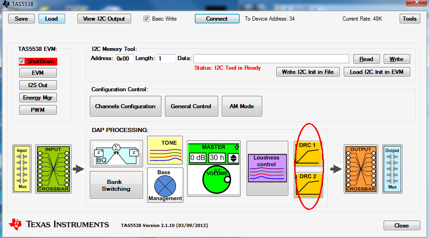This screenshot has height=238, width=429.
Task: Open the Loudness control block
Action: pyautogui.click(x=267, y=168)
